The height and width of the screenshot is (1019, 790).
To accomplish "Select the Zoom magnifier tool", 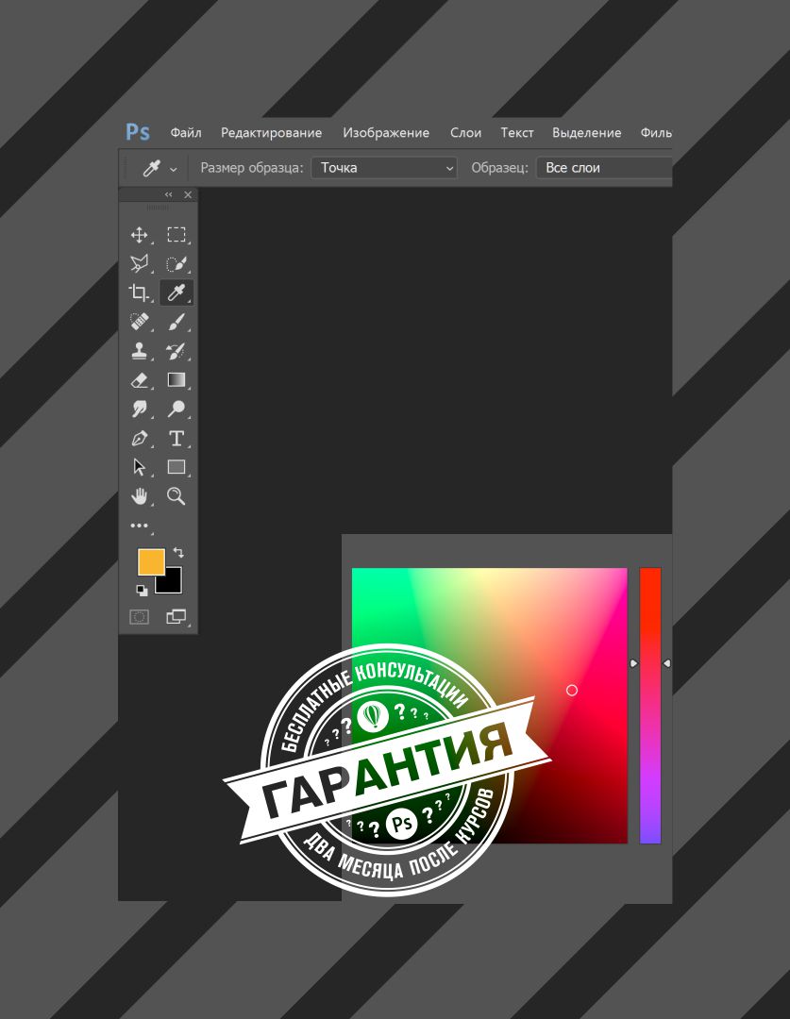I will pos(176,496).
